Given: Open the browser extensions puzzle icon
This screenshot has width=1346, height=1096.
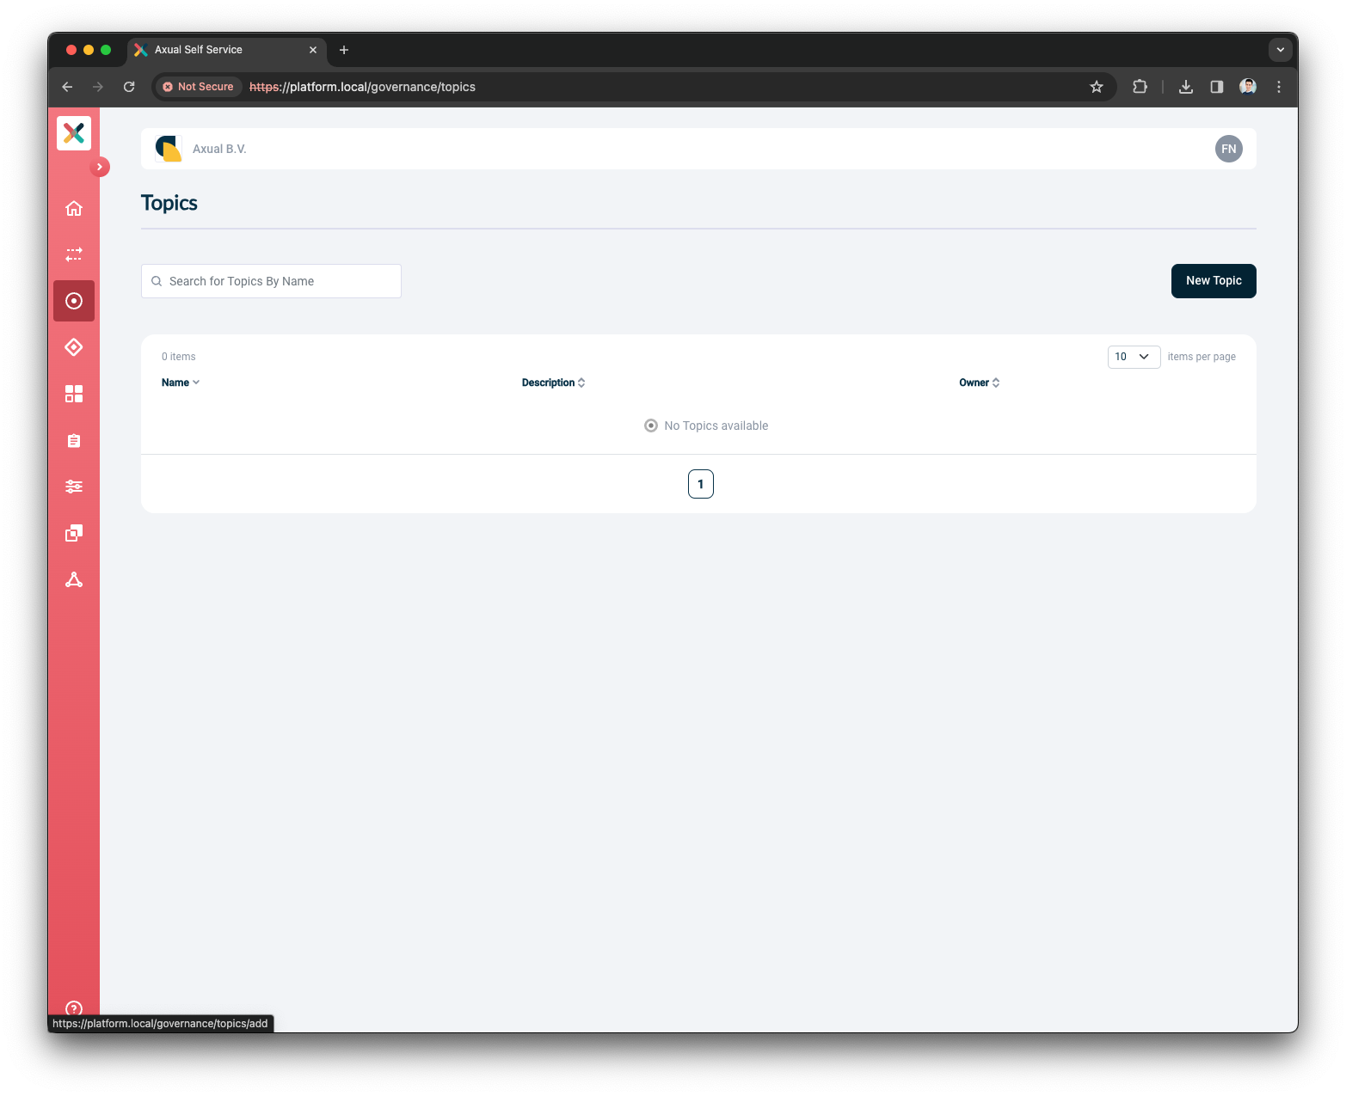Looking at the screenshot, I should (x=1140, y=87).
